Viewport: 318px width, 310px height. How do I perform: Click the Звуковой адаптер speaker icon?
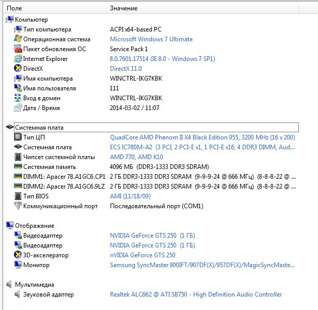point(17,294)
